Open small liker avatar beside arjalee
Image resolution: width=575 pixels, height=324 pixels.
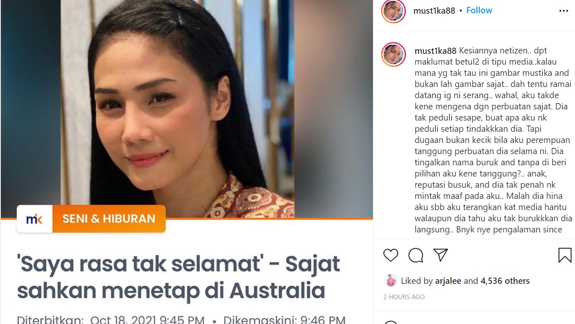pyautogui.click(x=390, y=280)
